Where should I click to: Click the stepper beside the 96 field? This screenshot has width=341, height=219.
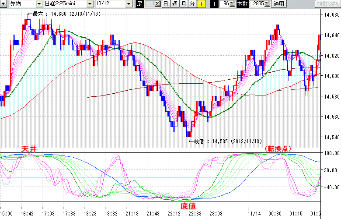coord(233,4)
